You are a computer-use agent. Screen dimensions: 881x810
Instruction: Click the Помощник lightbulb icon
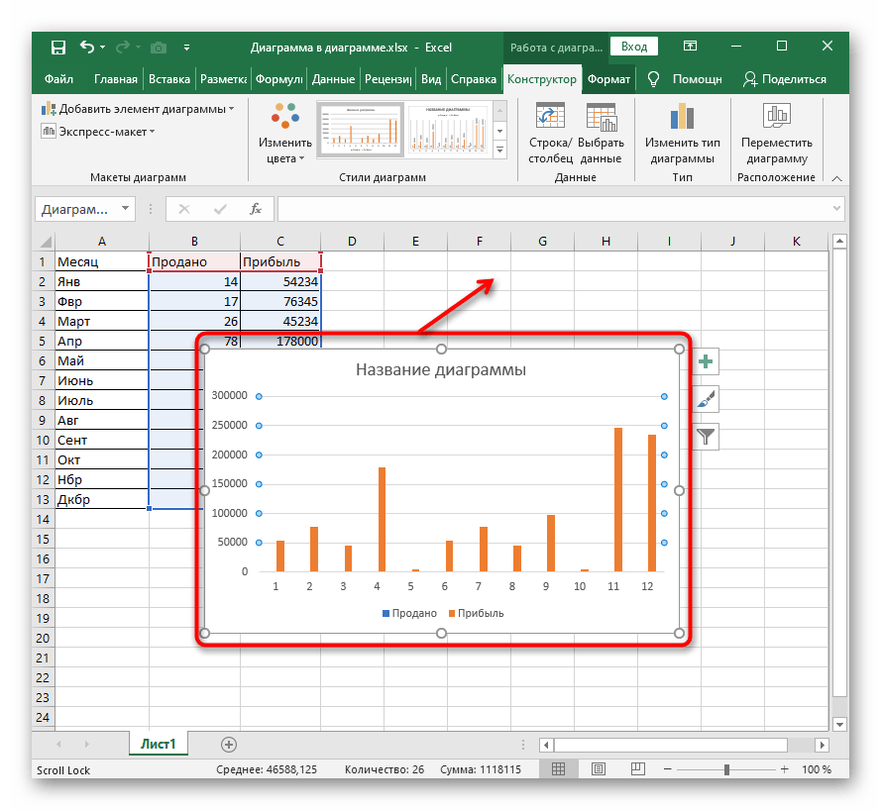653,79
